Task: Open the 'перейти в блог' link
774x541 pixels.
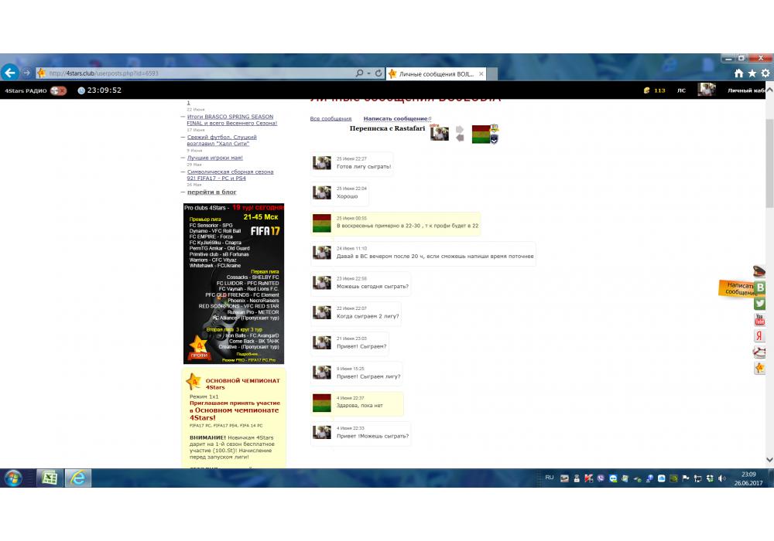Action: 211,192
